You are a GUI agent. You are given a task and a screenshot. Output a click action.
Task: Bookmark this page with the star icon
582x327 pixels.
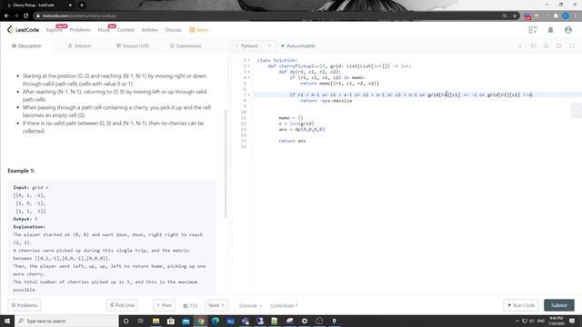[x=515, y=16]
